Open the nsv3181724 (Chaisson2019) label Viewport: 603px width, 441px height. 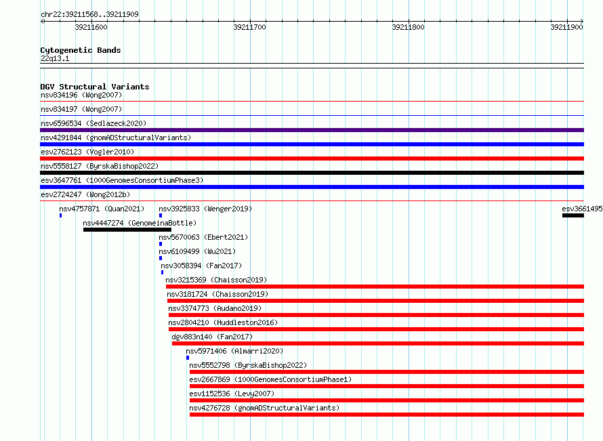click(x=217, y=294)
